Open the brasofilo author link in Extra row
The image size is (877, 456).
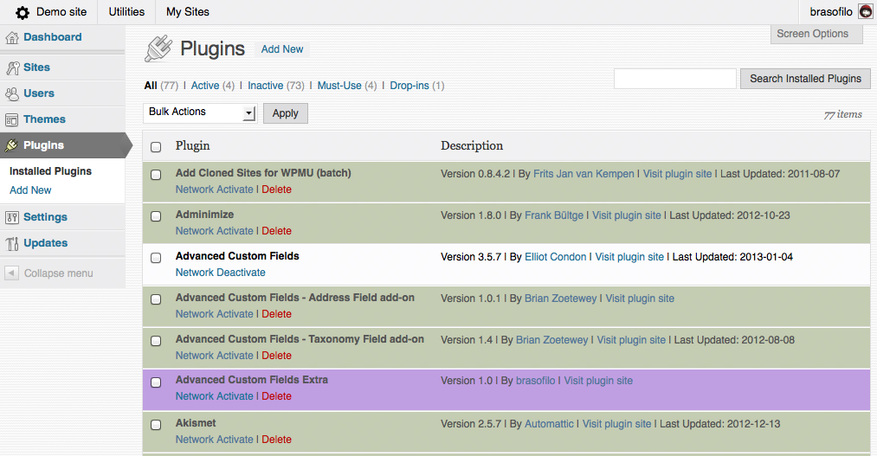click(x=535, y=381)
